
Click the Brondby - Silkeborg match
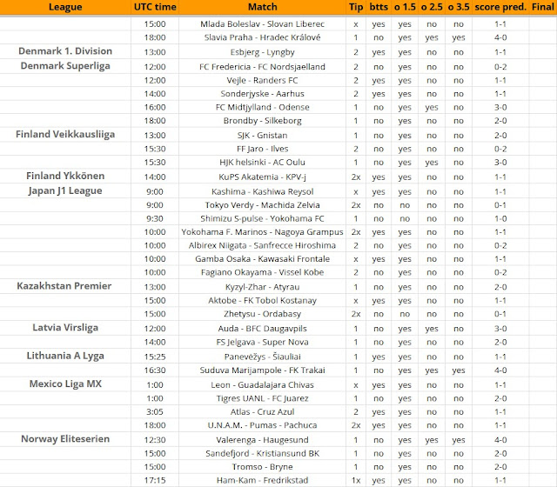click(263, 121)
